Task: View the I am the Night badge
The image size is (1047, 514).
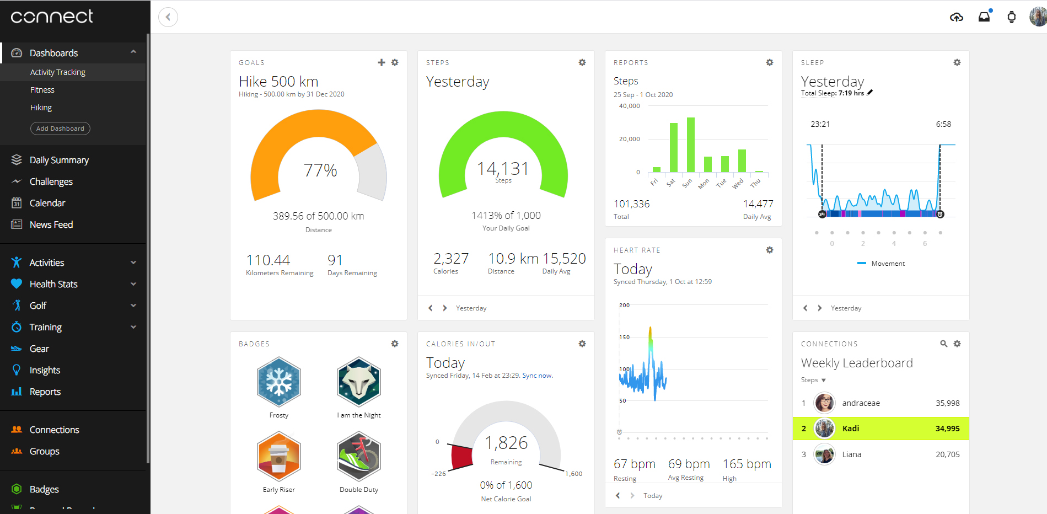Action: [359, 382]
